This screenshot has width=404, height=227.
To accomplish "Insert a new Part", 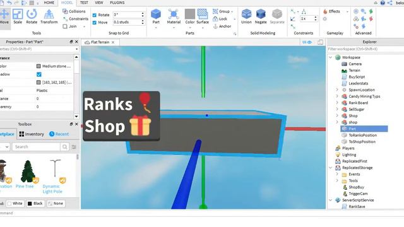I will click(156, 16).
